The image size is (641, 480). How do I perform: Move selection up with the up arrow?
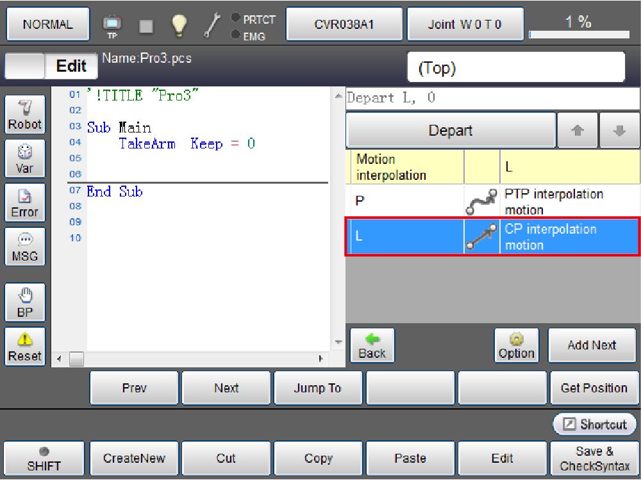coord(578,131)
